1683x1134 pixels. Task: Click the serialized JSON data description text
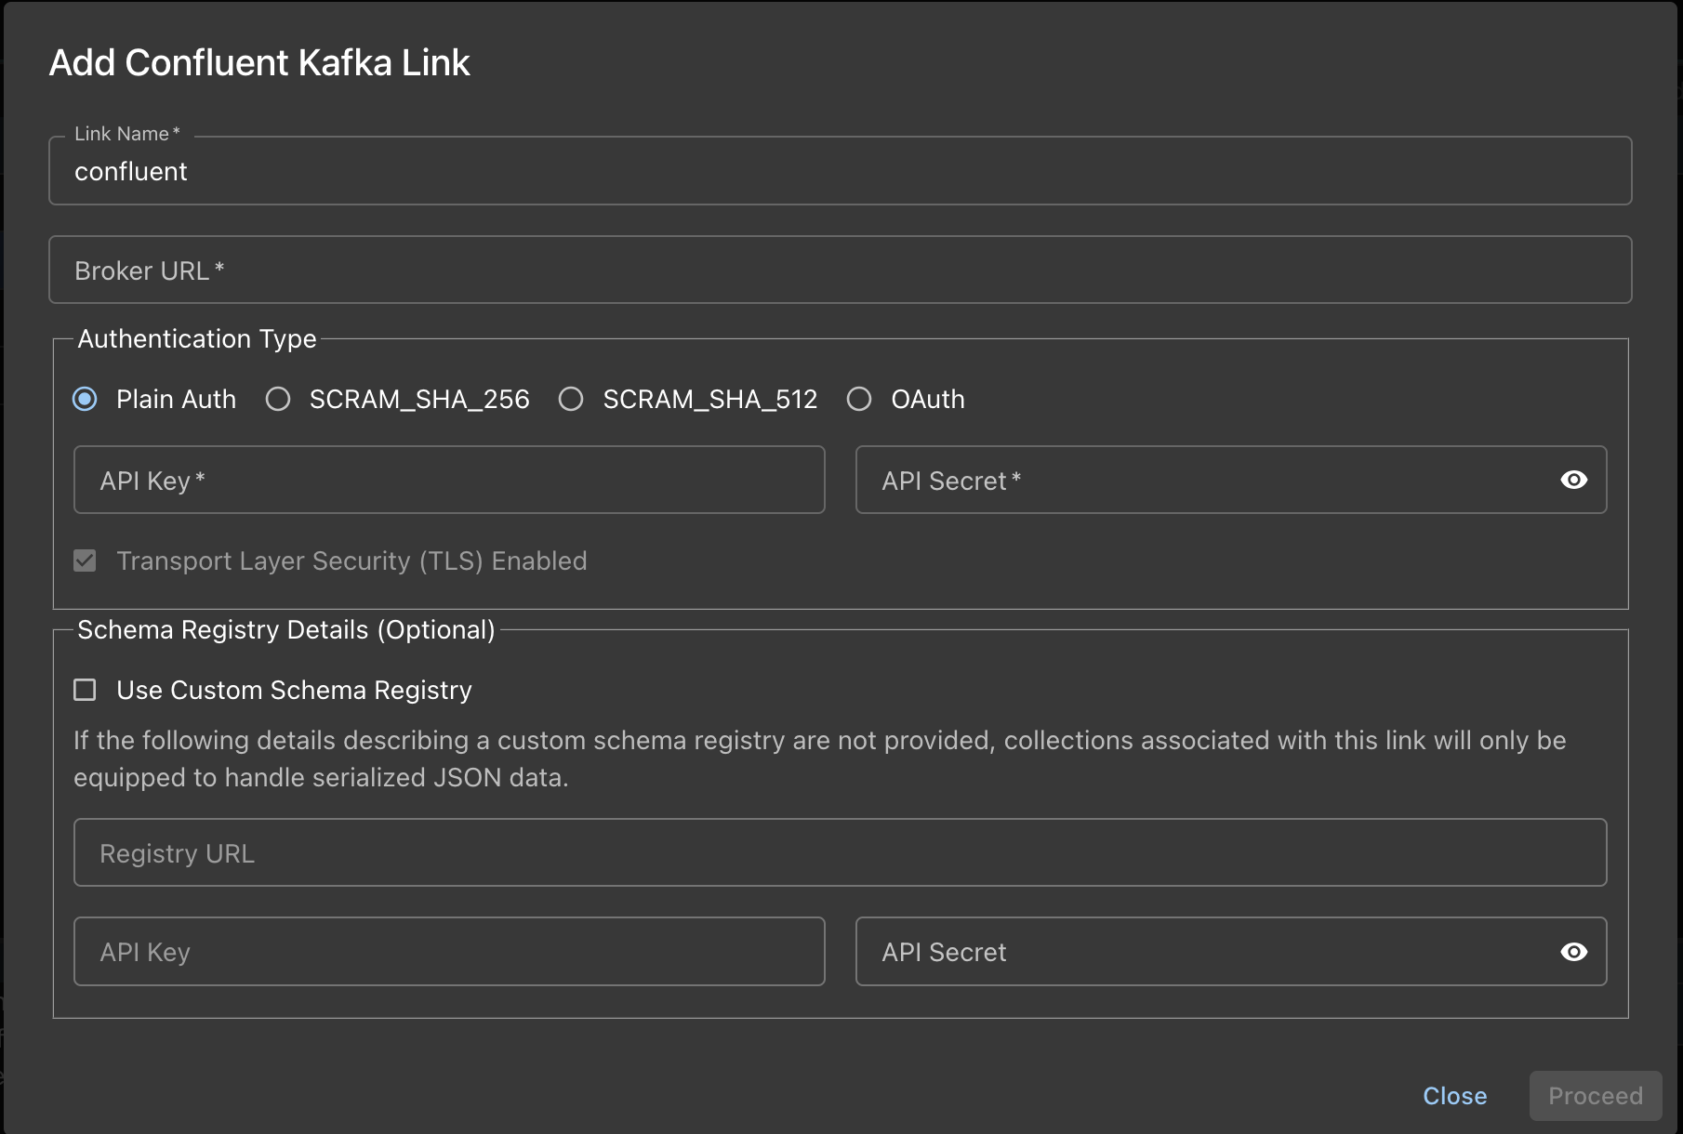tap(820, 758)
